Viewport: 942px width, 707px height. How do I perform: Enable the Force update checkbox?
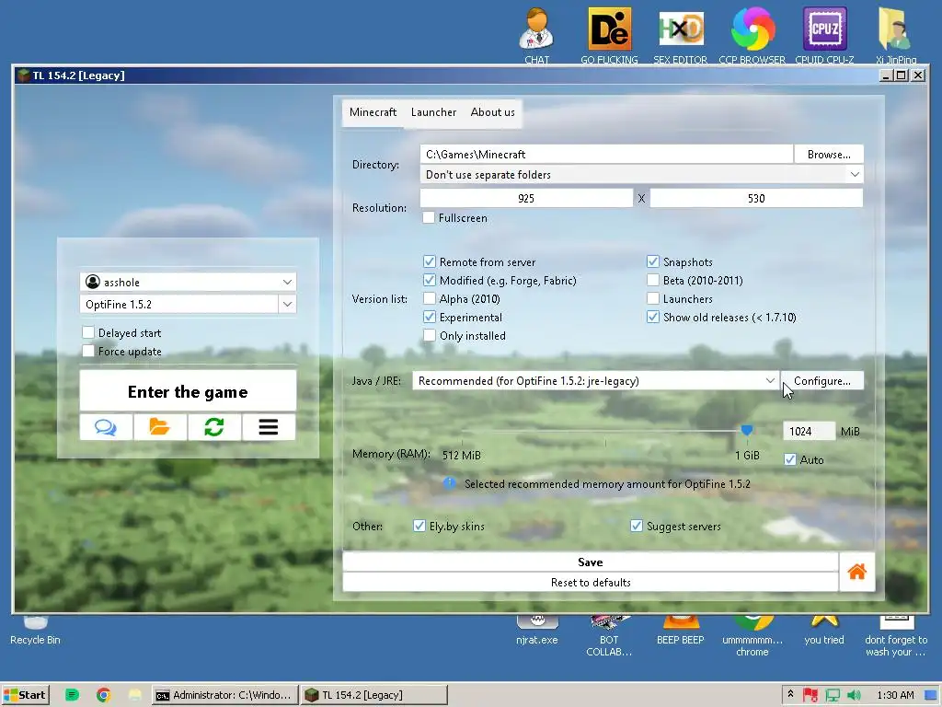click(88, 351)
